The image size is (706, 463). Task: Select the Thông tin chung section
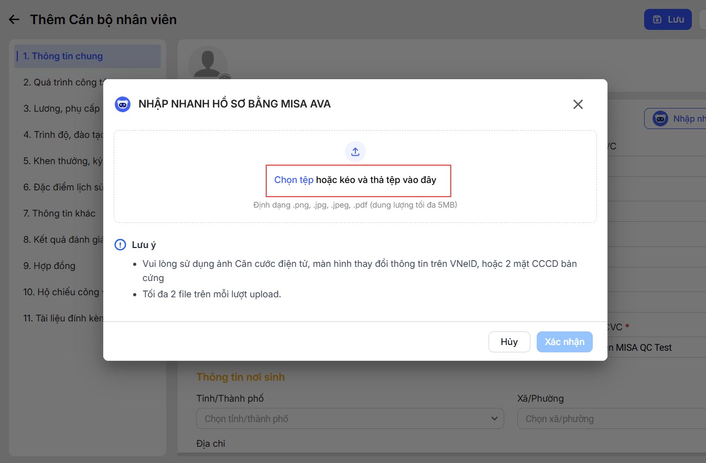coord(63,56)
